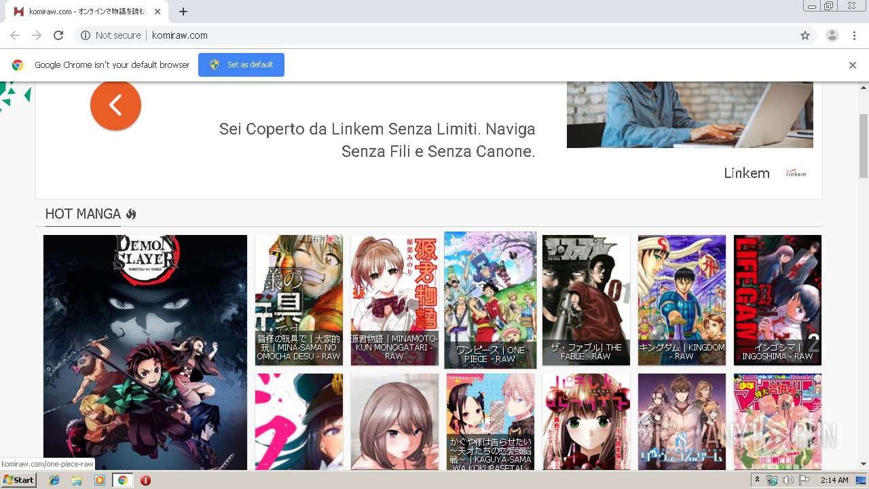This screenshot has height=489, width=869.
Task: Open the Linkem ad headline text
Action: coord(377,140)
